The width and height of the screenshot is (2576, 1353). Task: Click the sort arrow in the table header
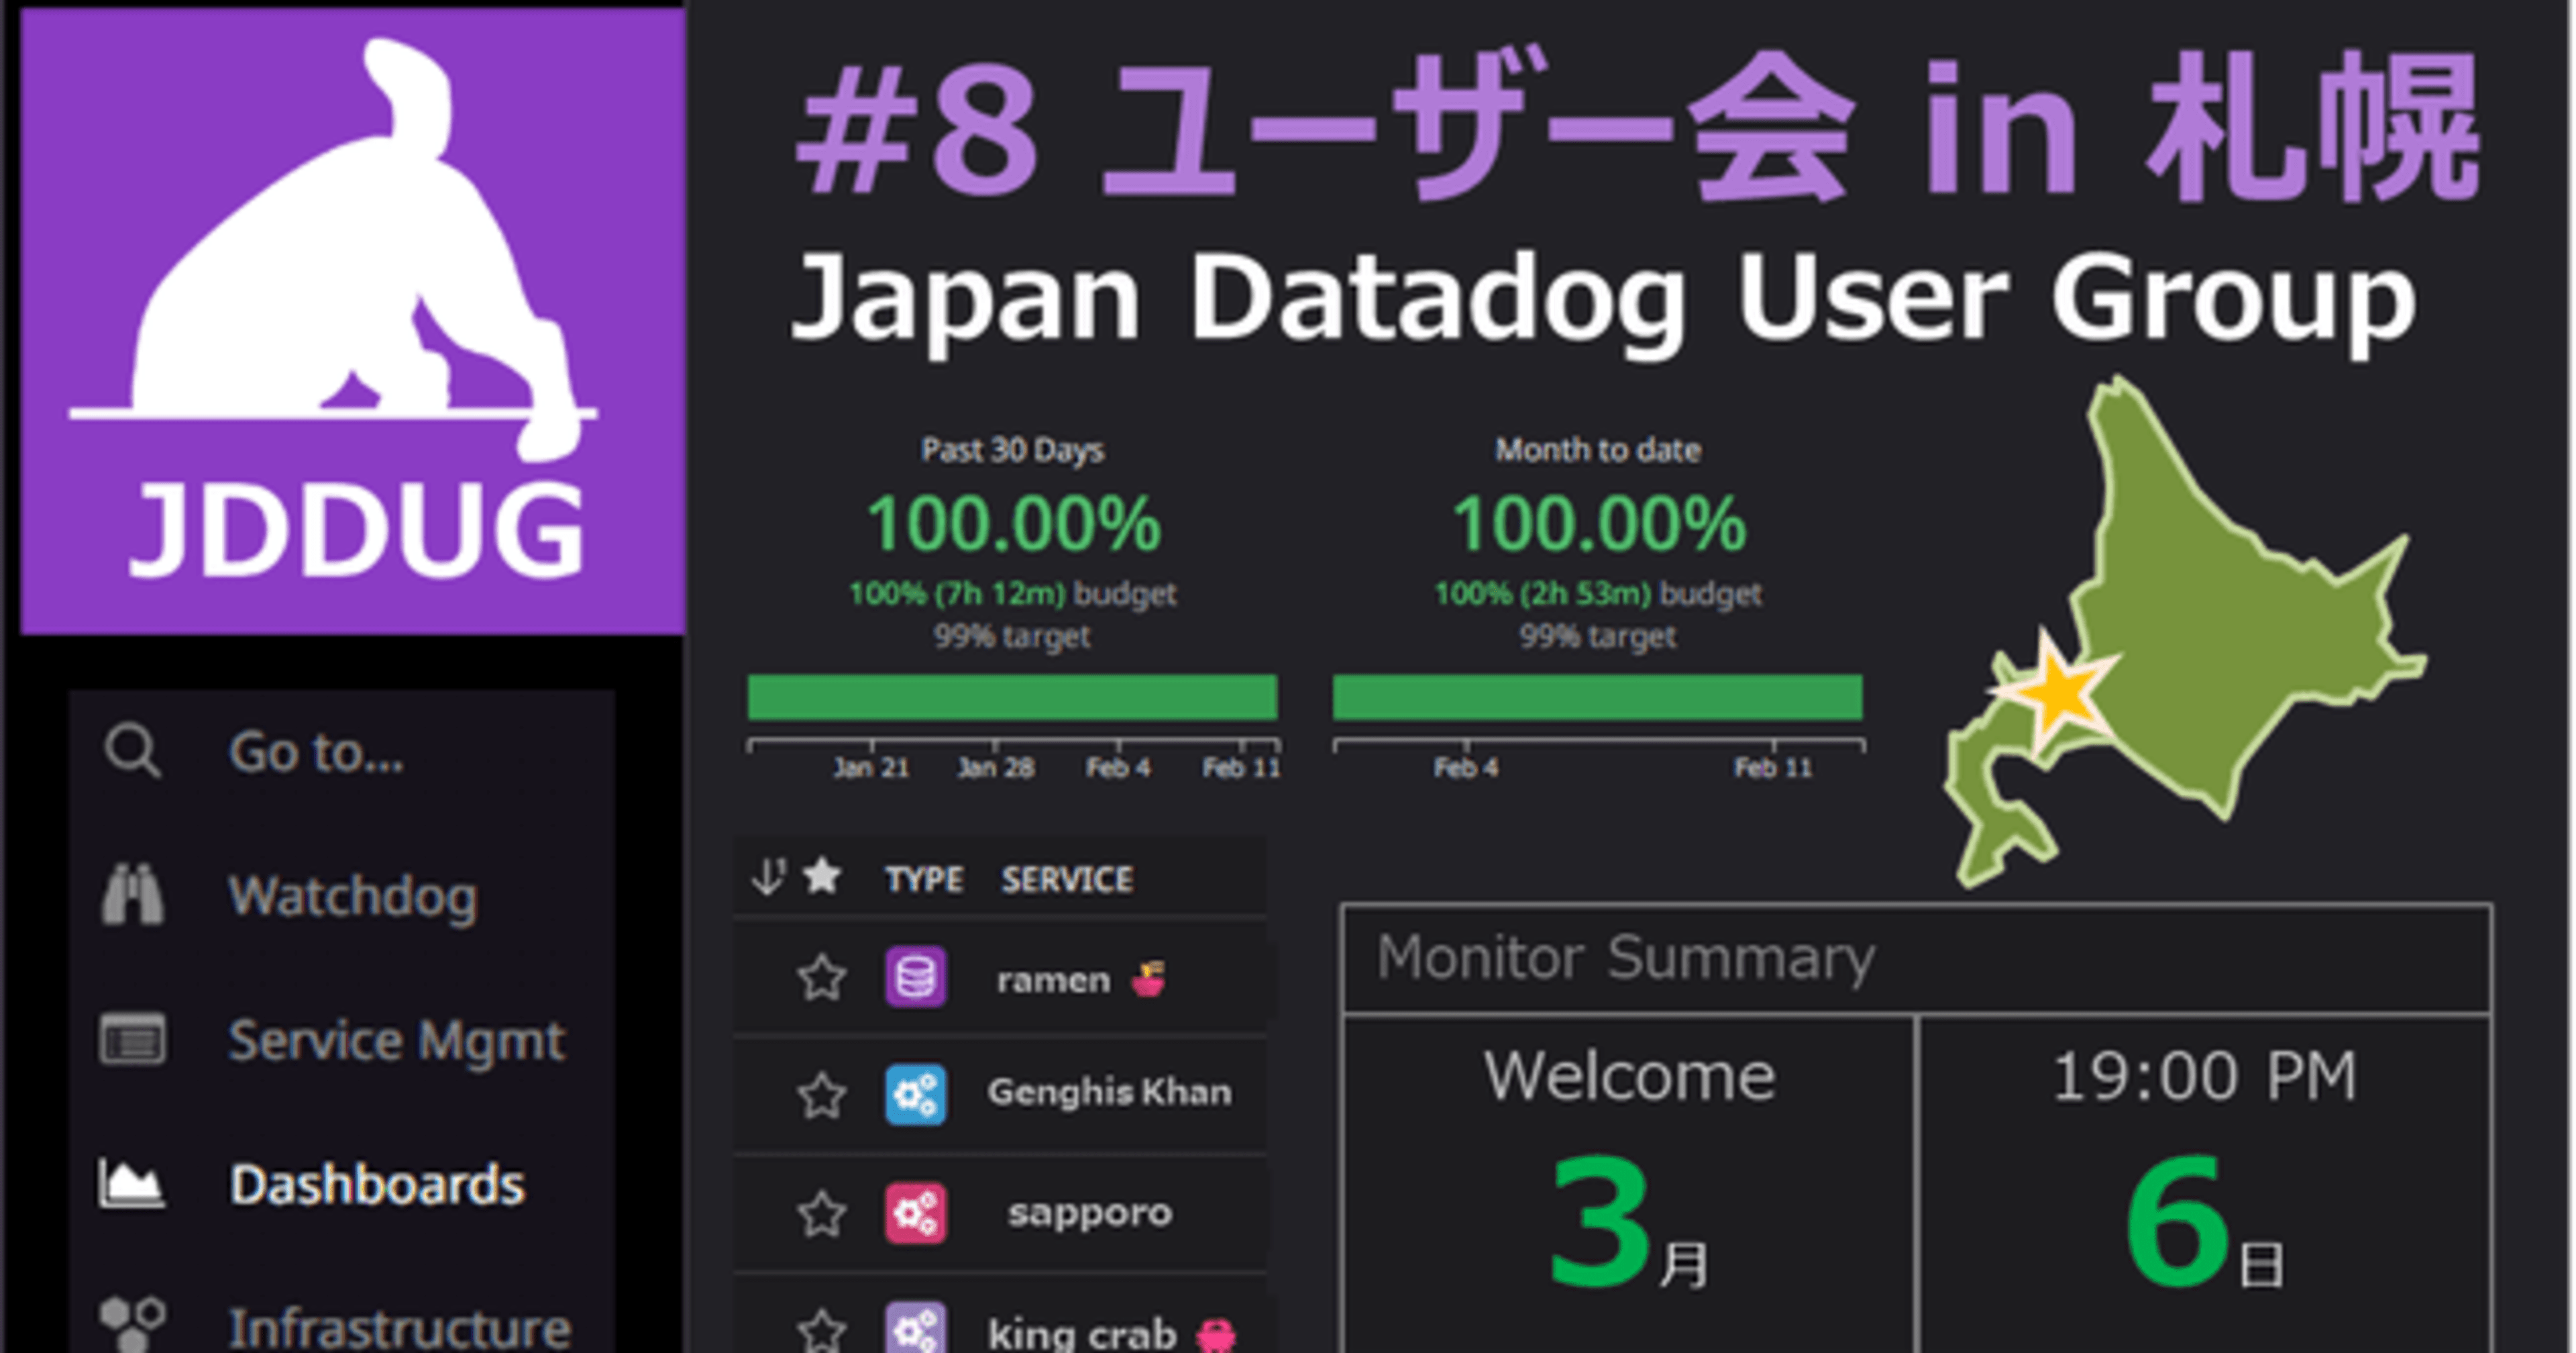[768, 876]
